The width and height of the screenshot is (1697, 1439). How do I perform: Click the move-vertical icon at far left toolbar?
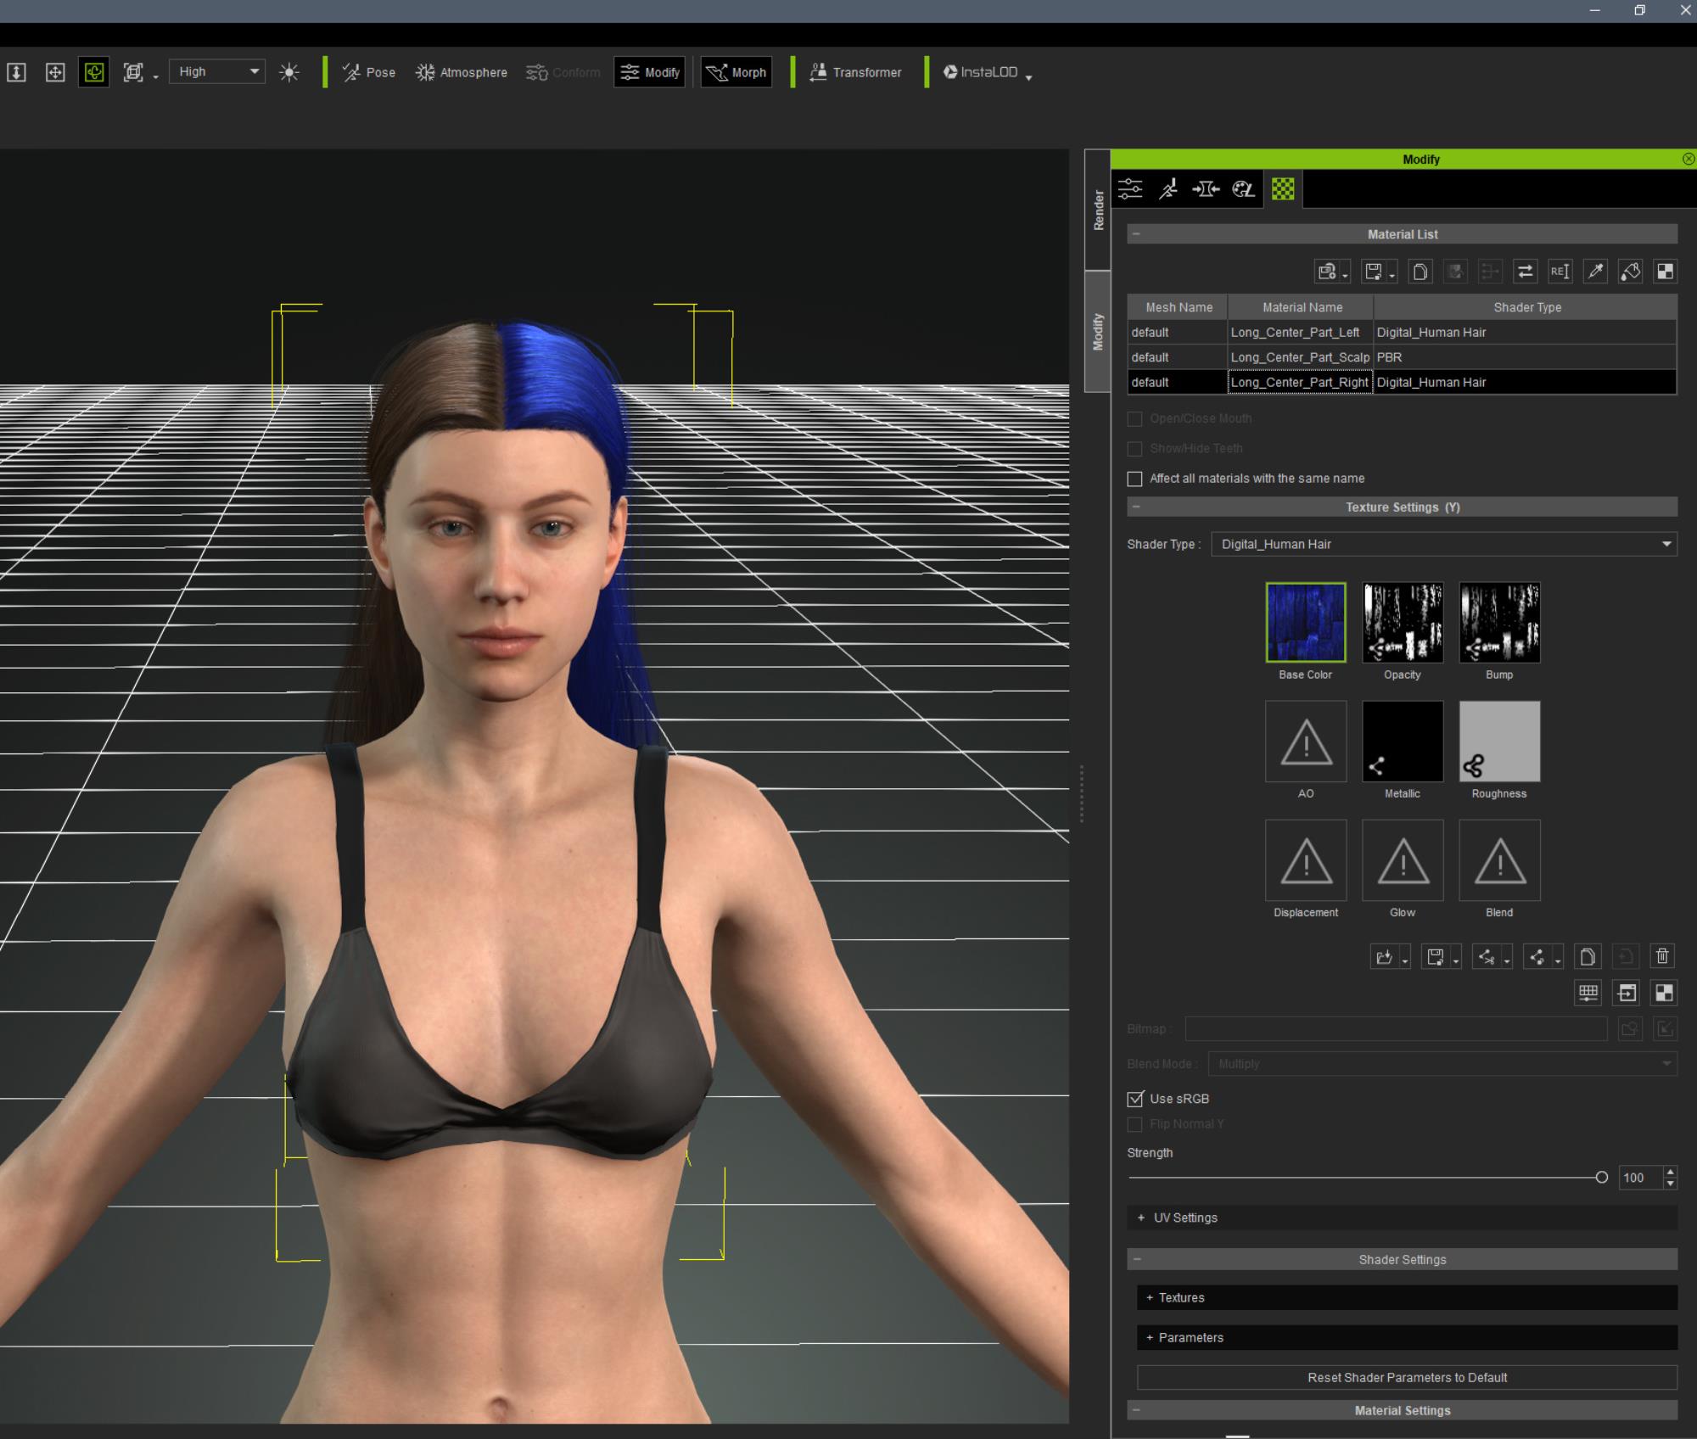coord(16,72)
